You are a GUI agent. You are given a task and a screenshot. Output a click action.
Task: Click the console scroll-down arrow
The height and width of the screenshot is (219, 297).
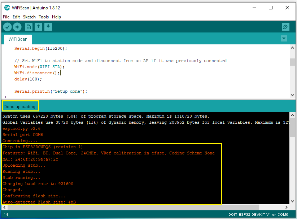tap(292, 201)
